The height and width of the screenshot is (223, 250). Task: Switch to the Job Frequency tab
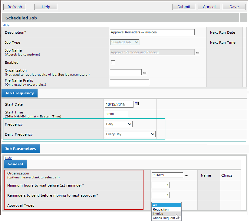pos(20,93)
